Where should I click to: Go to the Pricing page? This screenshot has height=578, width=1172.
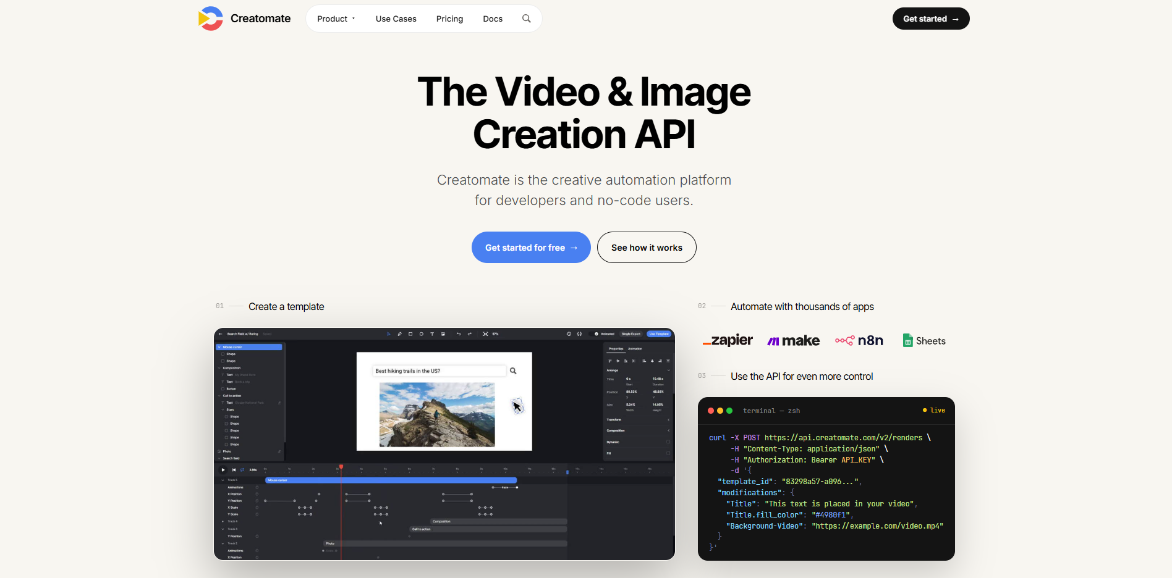pos(449,19)
